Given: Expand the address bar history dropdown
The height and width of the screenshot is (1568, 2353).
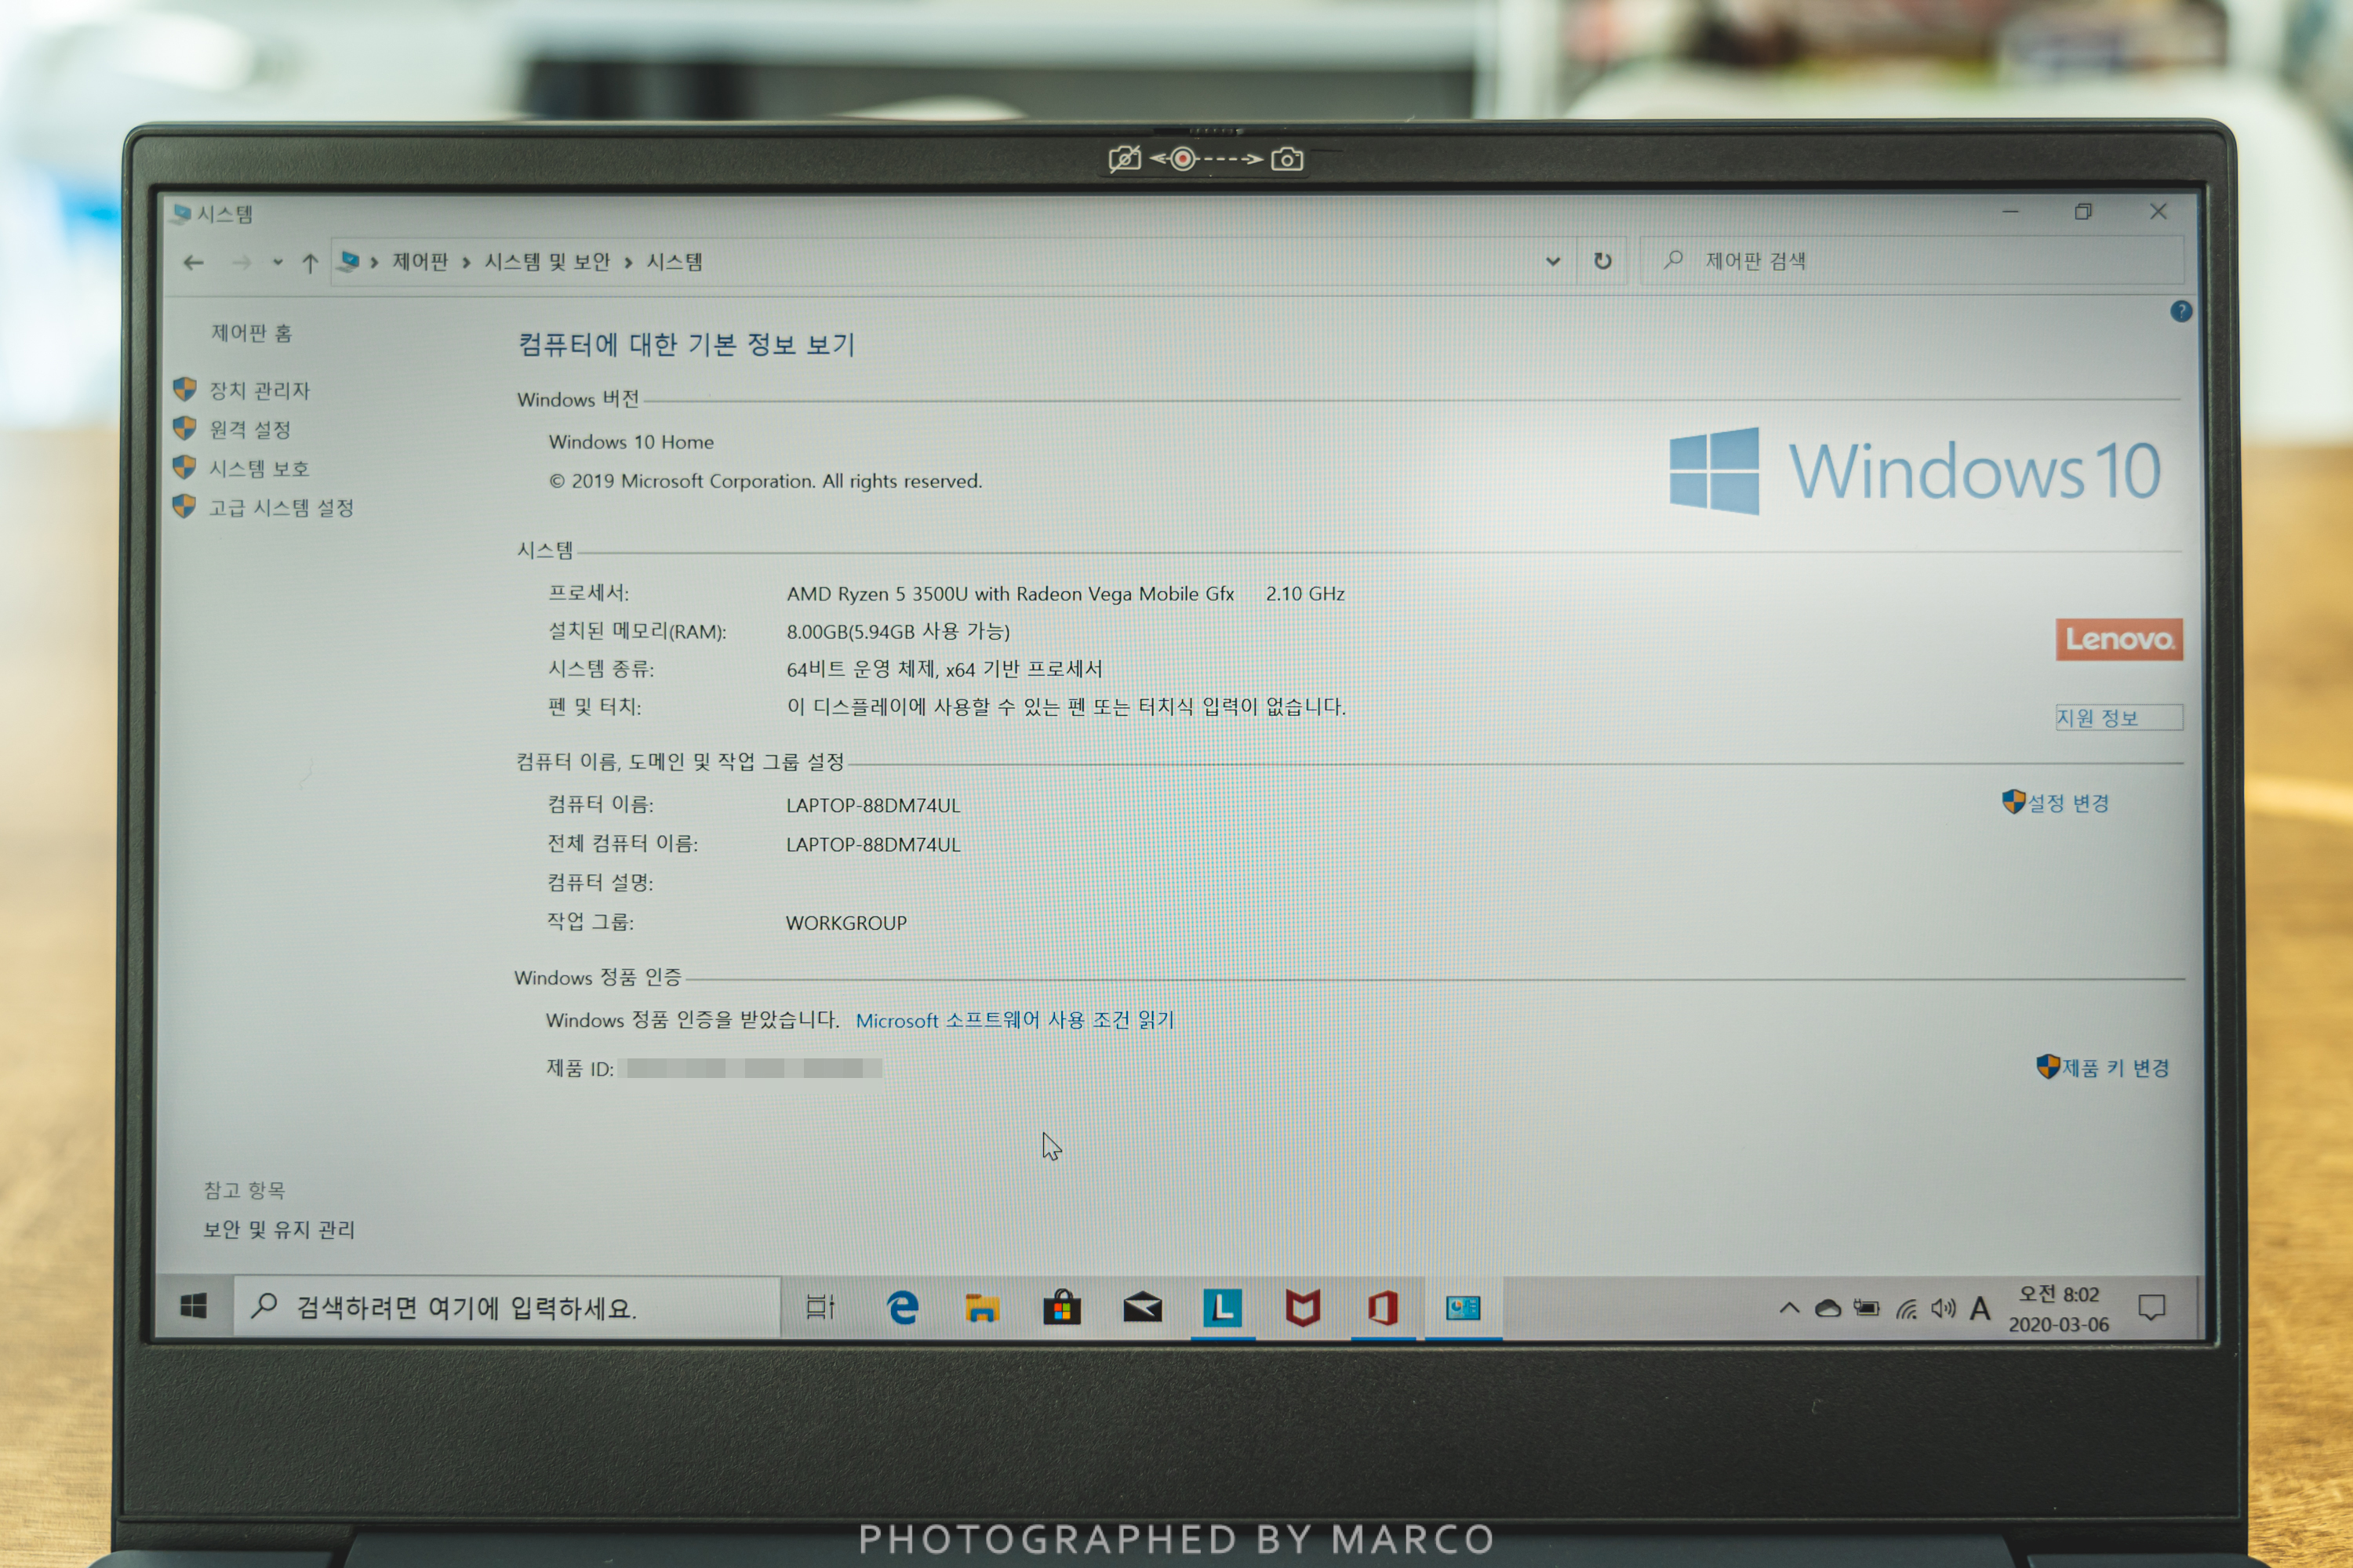Looking at the screenshot, I should (x=1553, y=262).
